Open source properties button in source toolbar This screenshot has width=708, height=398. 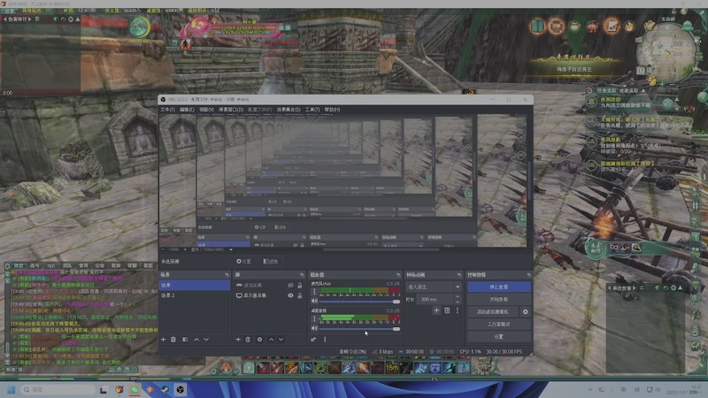[x=244, y=261]
